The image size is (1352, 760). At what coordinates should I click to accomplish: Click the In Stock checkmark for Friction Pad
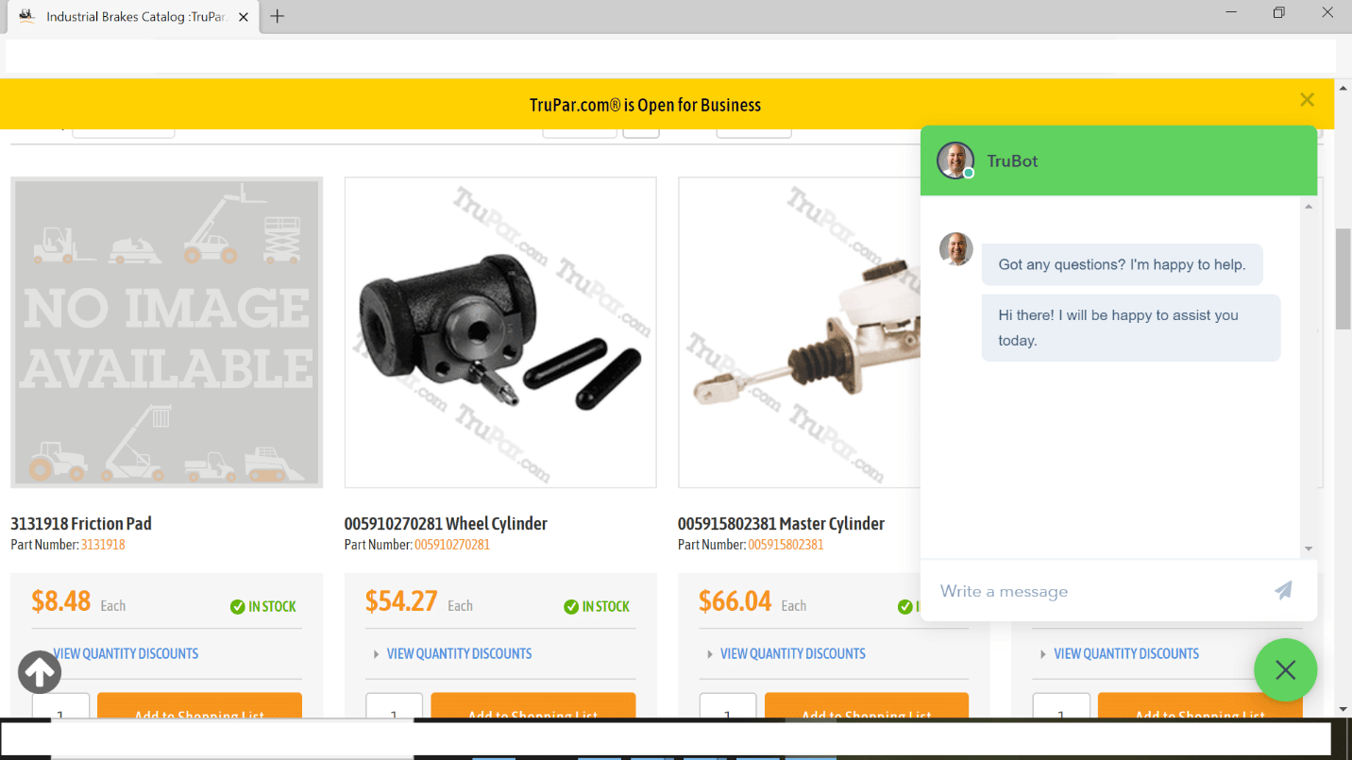tap(238, 607)
